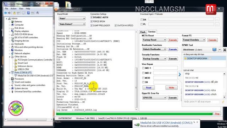Click Execute next to Unlock Bootloader
Screen dimensions: 227x128
173,49
